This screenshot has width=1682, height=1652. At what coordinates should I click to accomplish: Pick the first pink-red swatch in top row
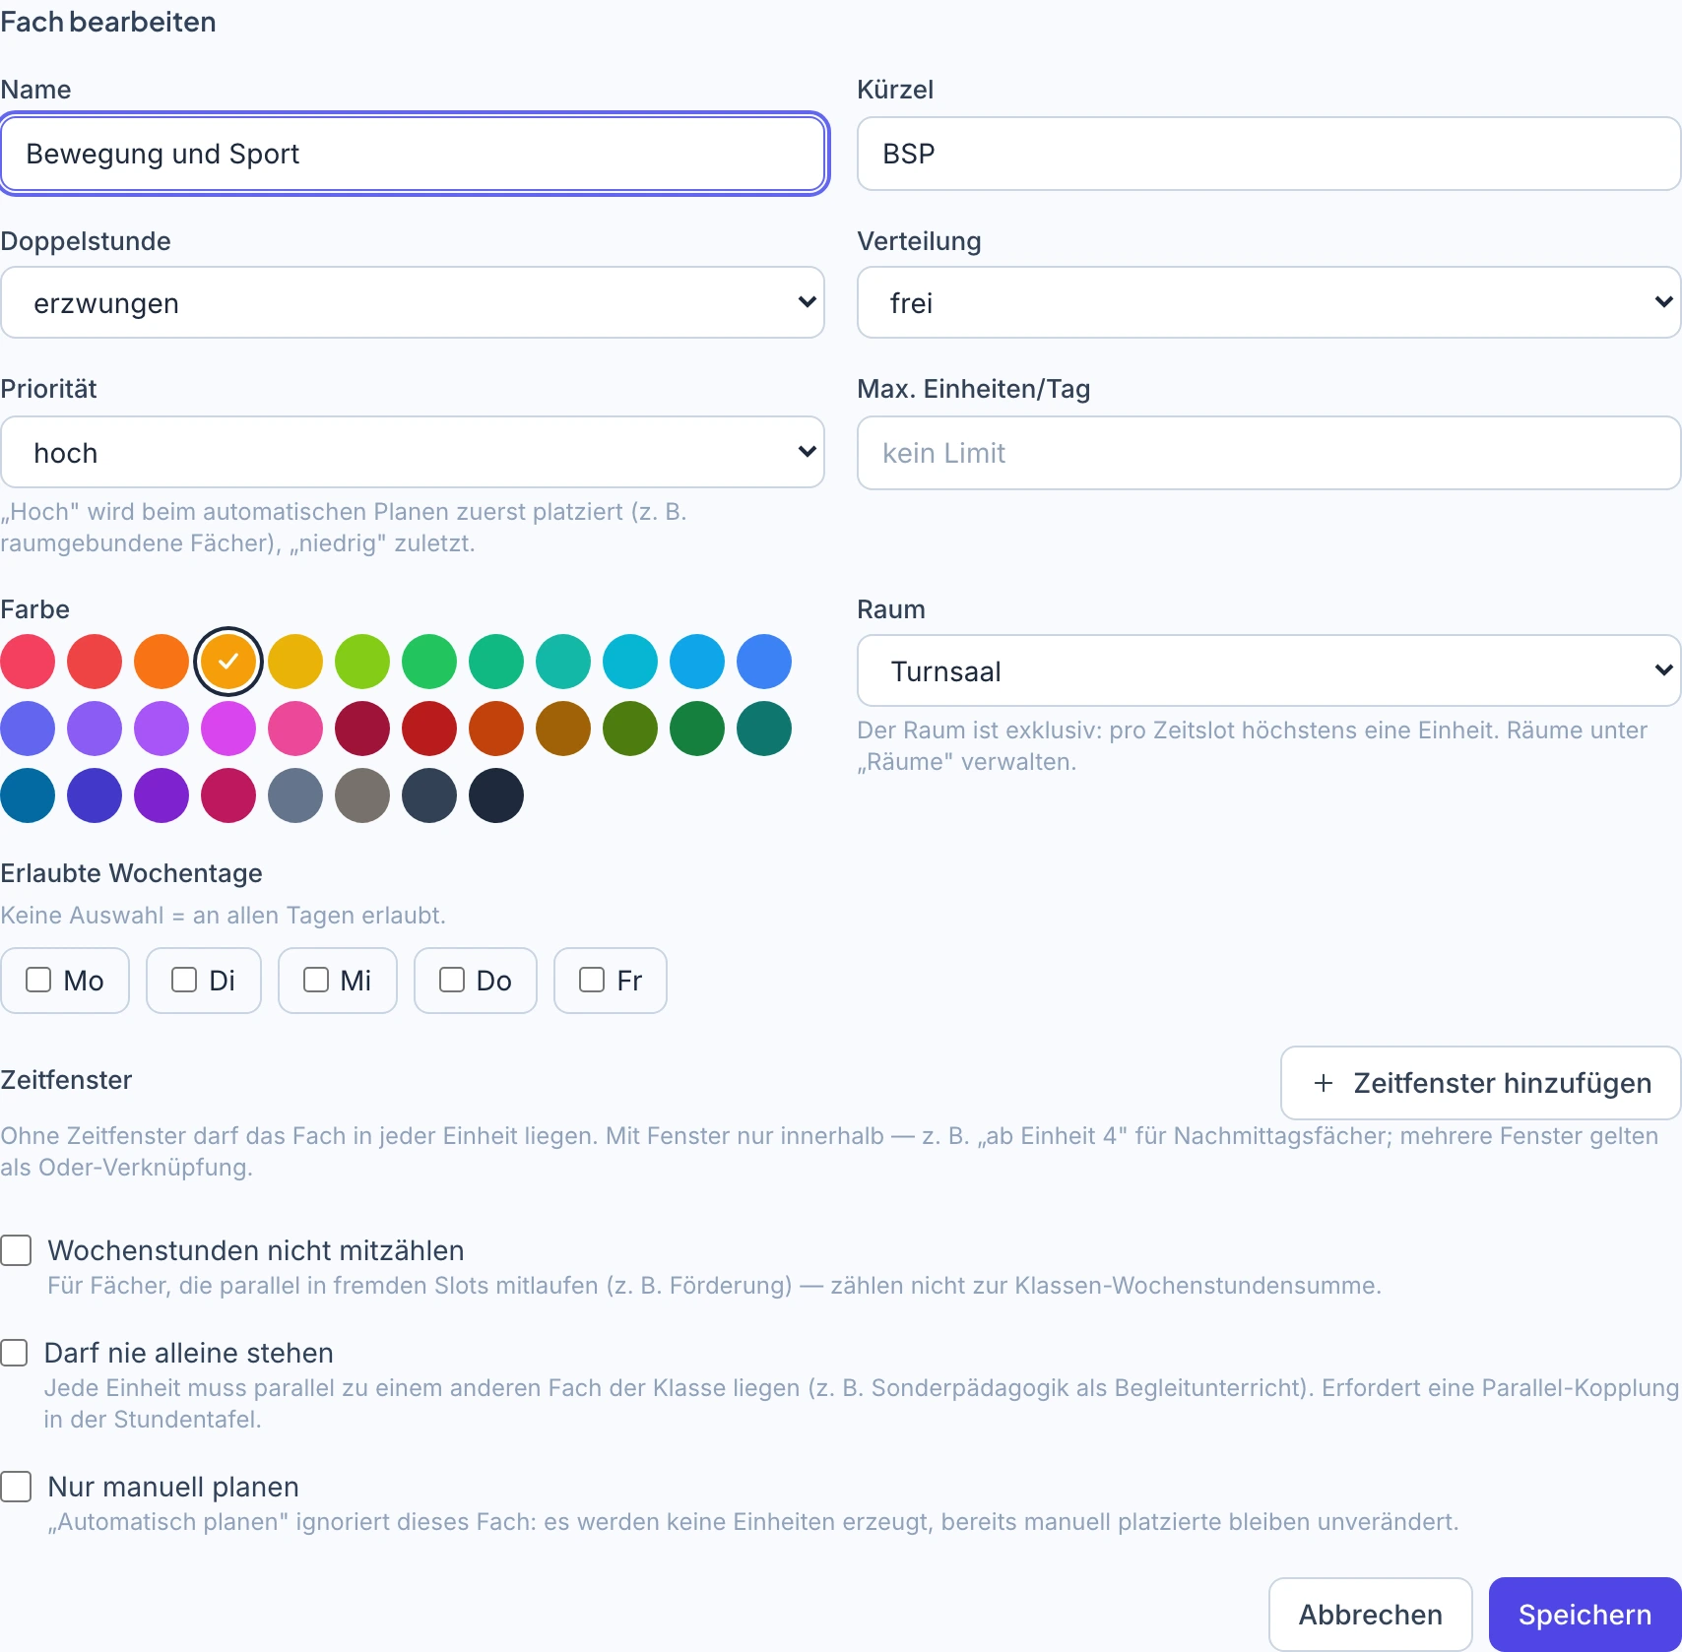click(28, 662)
